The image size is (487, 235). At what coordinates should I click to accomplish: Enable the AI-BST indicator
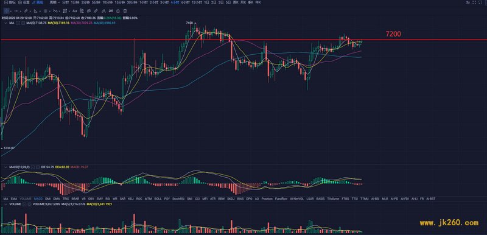point(431,198)
